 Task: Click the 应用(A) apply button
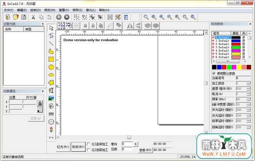coord(36,119)
